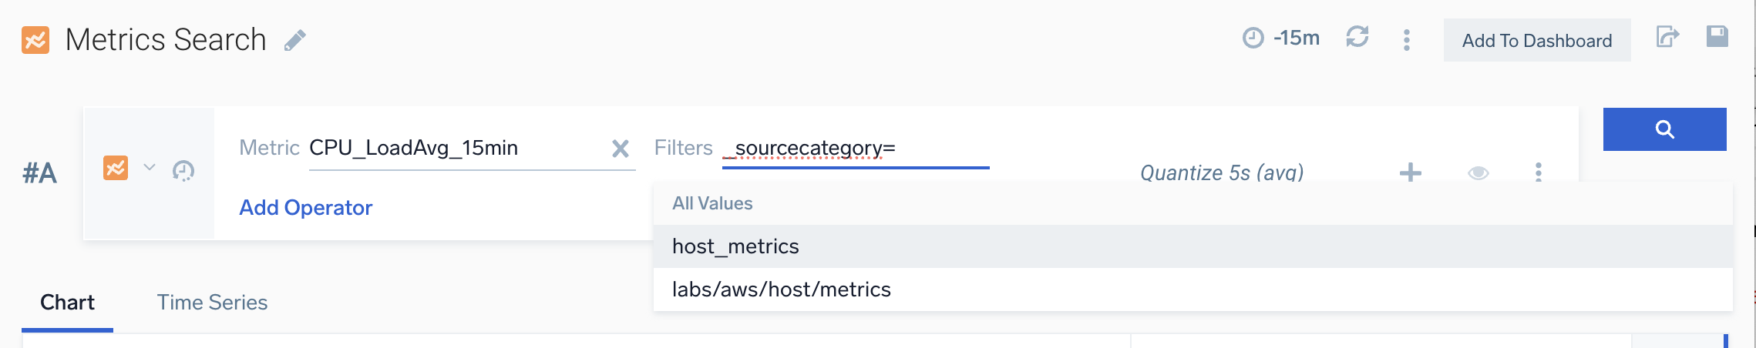Open the query row three-dot menu
The width and height of the screenshot is (1756, 348).
click(x=1538, y=172)
